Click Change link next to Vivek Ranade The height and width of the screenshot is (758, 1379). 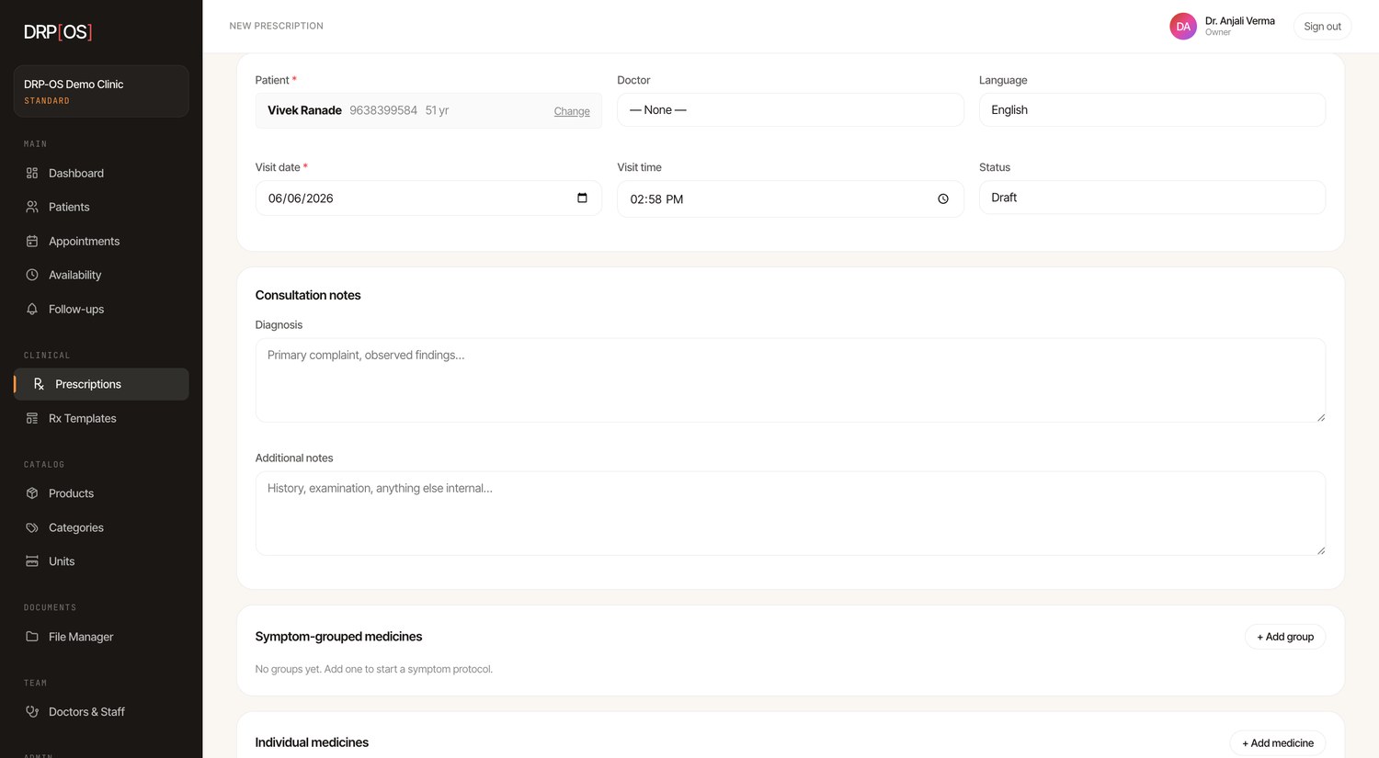(x=572, y=111)
